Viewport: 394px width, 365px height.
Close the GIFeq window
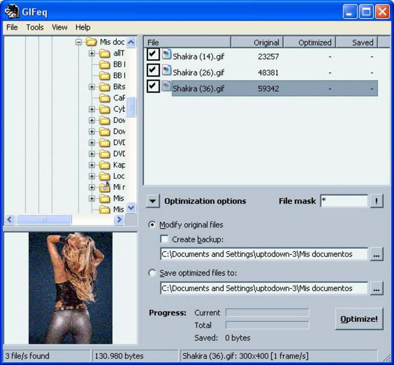pos(382,12)
